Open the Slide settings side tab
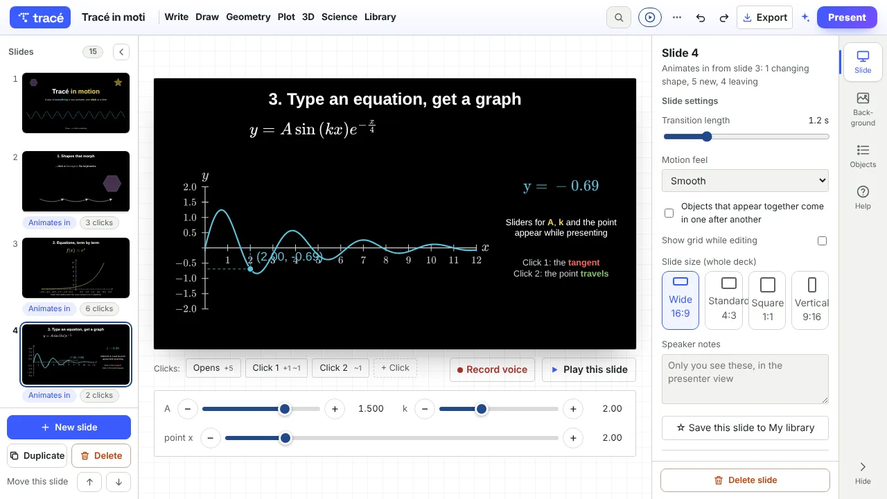Viewport: 887px width, 499px height. coord(863,62)
